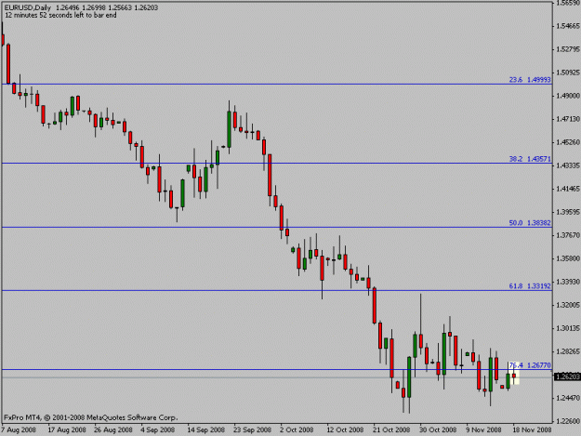The width and height of the screenshot is (581, 436).
Task: Click the 1.39595 price axis value
Action: coord(568,212)
